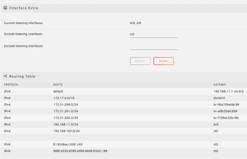Click the GATEWAY column header
This screenshot has height=159, width=247.
click(x=220, y=85)
